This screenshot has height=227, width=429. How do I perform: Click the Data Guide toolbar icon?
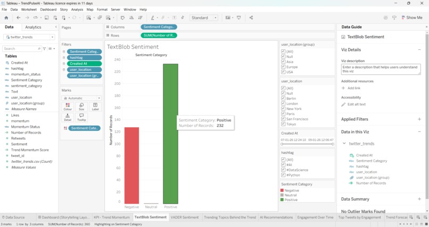click(x=394, y=18)
